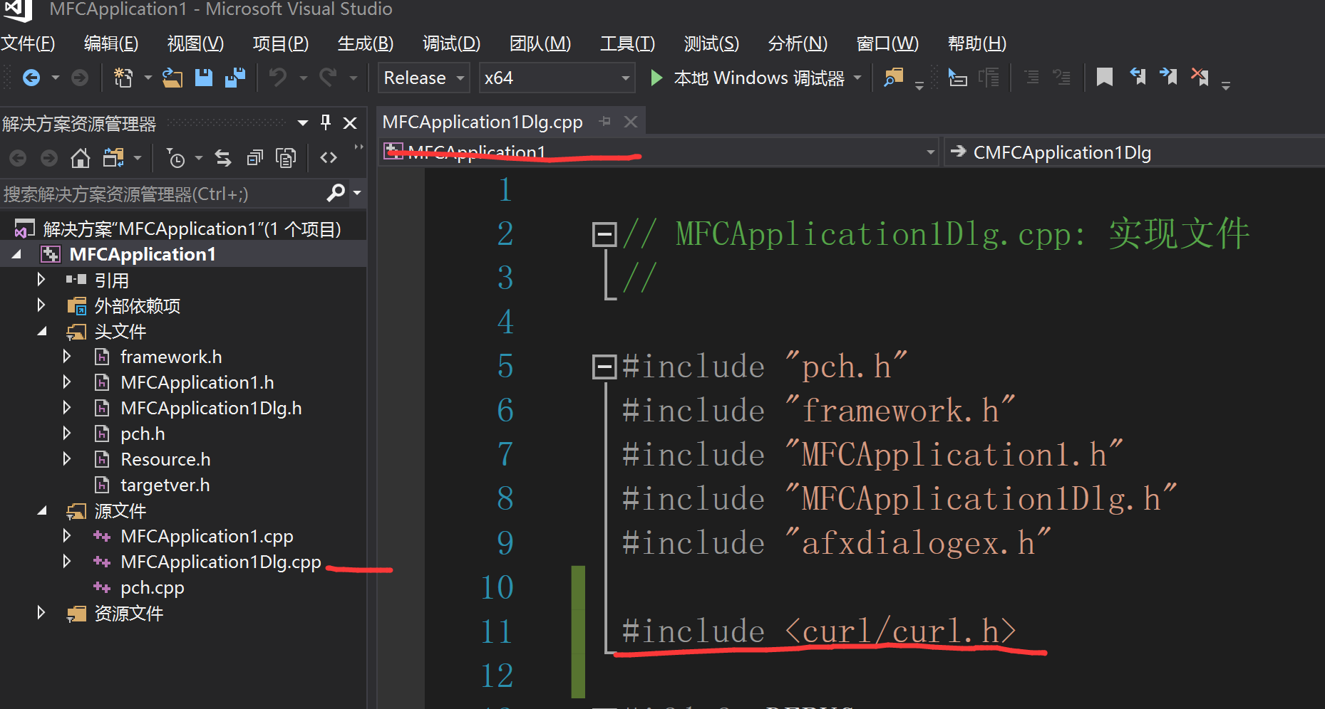The image size is (1325, 709).
Task: Click the Save All icon
Action: click(x=234, y=78)
